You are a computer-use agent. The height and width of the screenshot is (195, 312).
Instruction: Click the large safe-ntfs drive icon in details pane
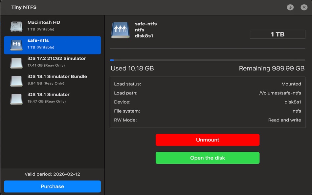120,30
